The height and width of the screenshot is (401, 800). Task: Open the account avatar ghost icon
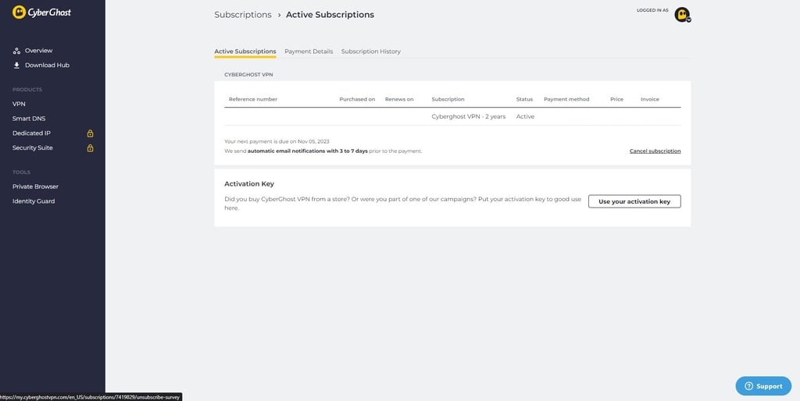pyautogui.click(x=681, y=14)
